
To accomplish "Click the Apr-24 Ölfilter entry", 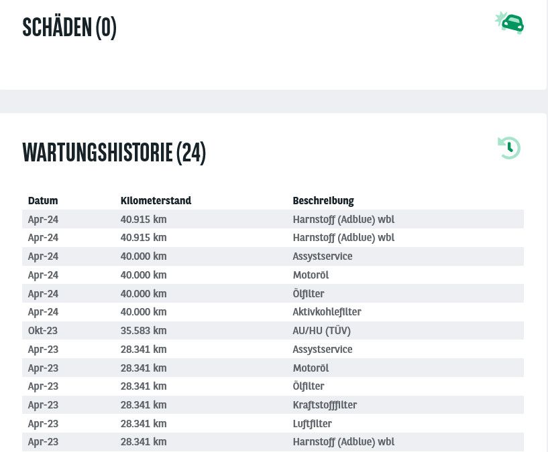I will click(x=309, y=293).
